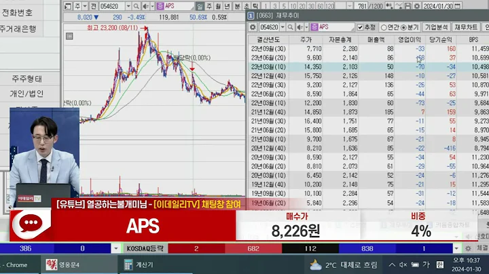The image size is (489, 274).
Task: Click the 781 candle count field
Action: [362, 6]
